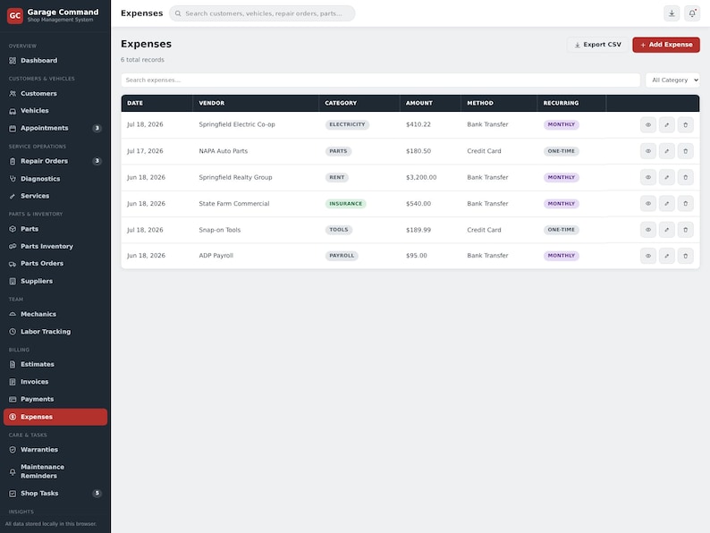Go to Invoices page
Screen dimensions: 710x533
click(x=55, y=382)
